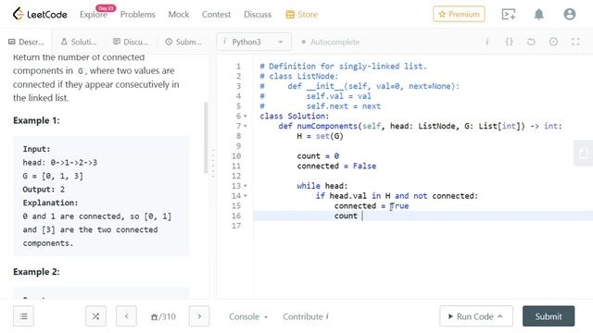
Task: Go to the next problem
Action: (199, 316)
